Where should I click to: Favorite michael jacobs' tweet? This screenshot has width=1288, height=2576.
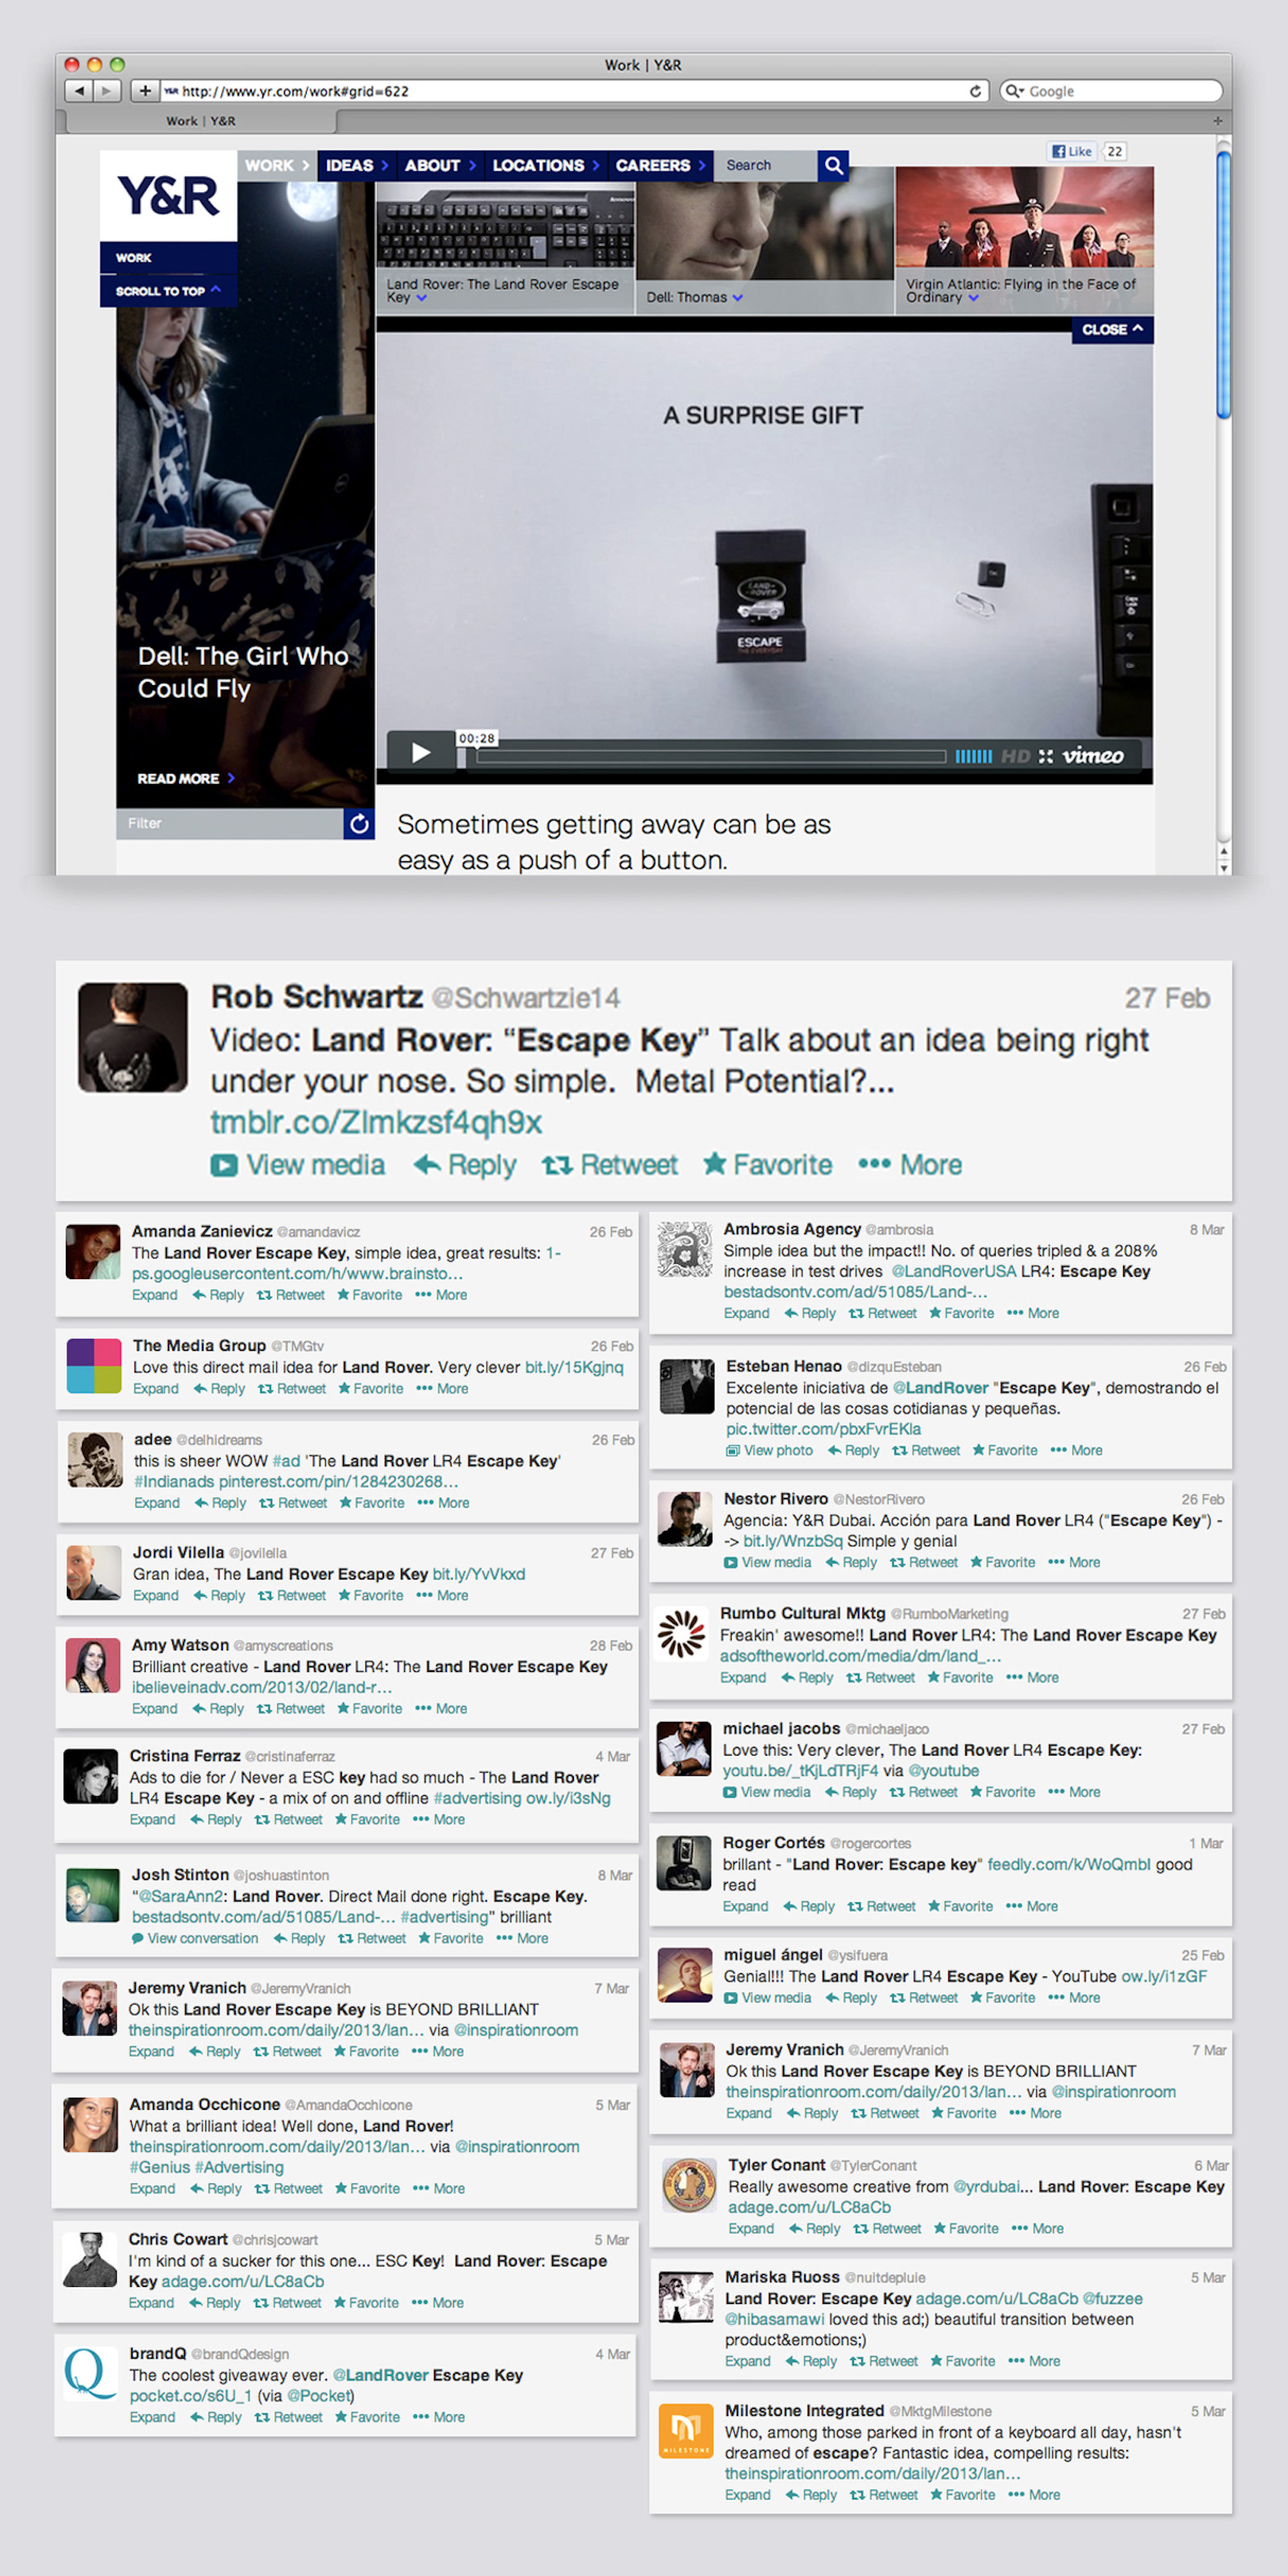(x=1002, y=1792)
